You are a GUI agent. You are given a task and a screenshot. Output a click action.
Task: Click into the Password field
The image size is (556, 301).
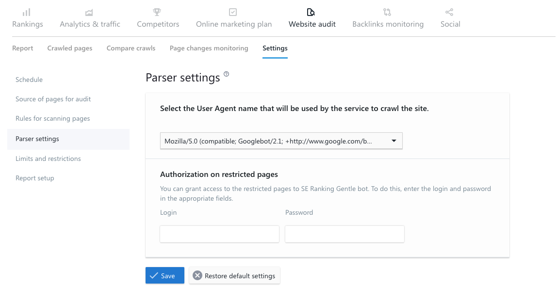coord(344,234)
